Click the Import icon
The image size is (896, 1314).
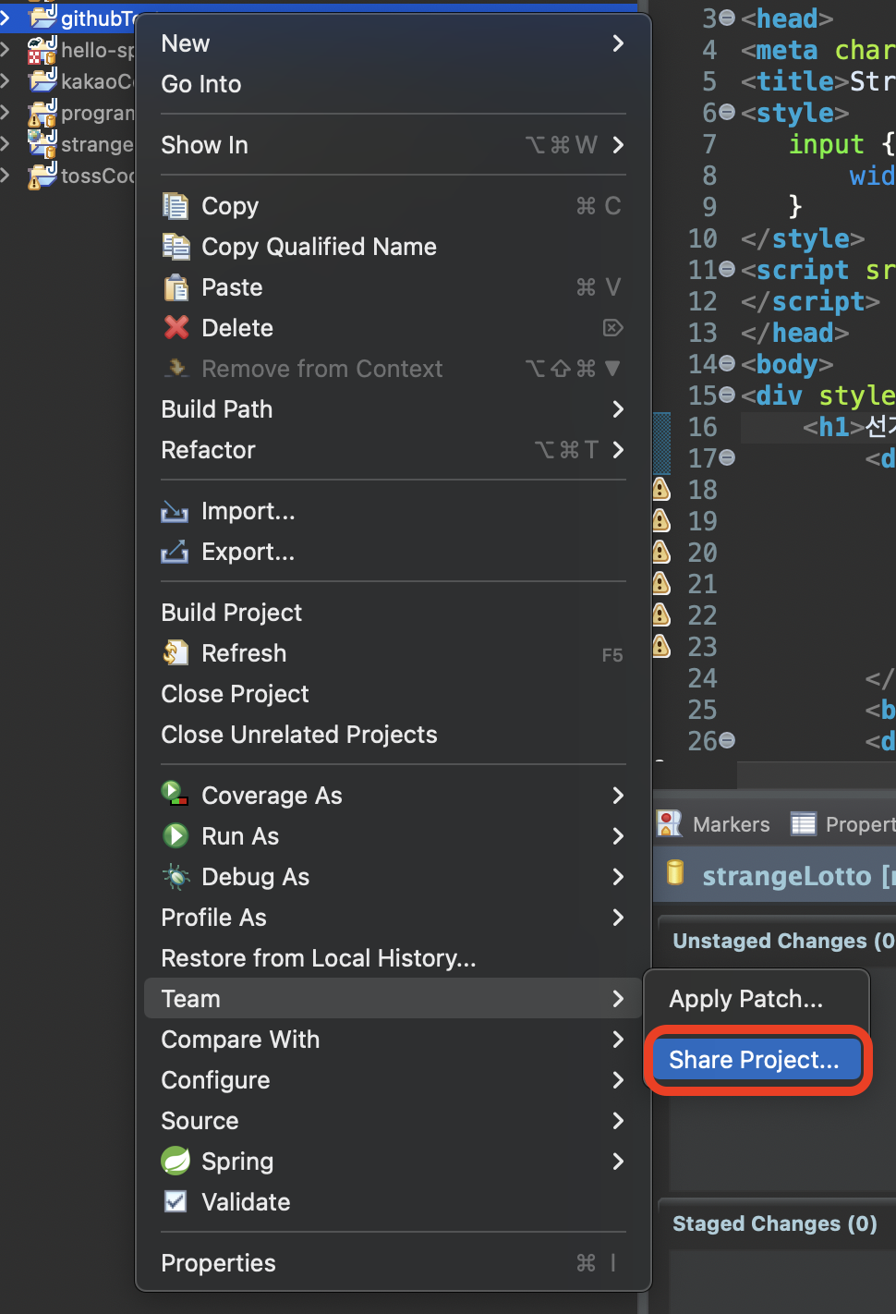pos(175,511)
